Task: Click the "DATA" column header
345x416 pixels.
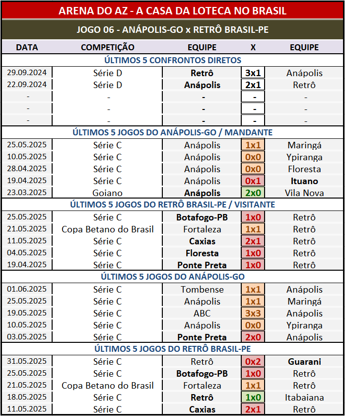Action: click(x=27, y=47)
